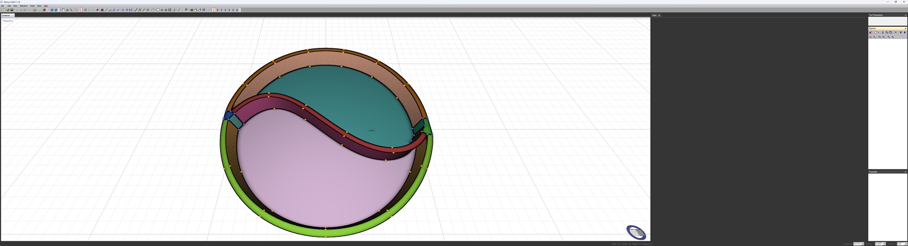
Task: Click the Position X input field
Action: coord(857,244)
